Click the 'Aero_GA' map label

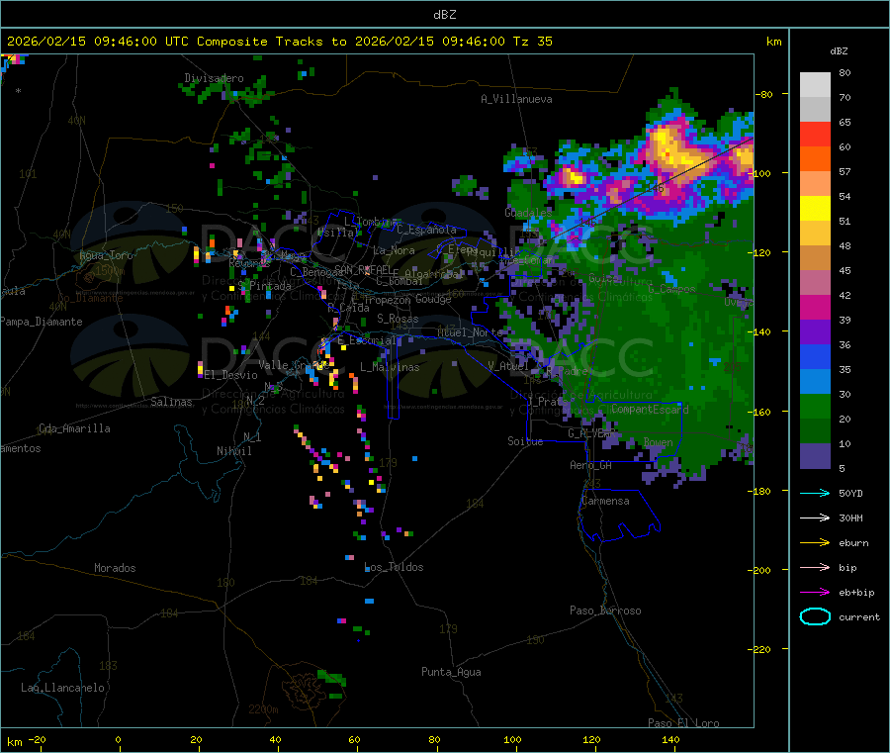point(591,465)
